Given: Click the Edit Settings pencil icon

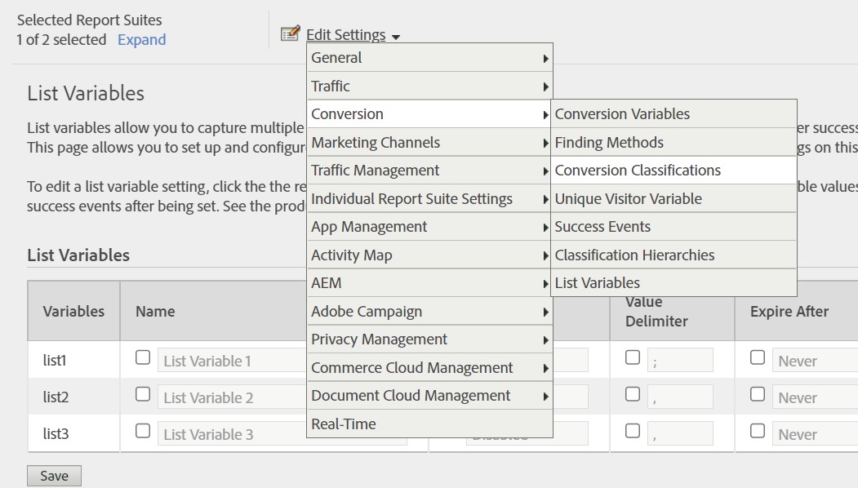Looking at the screenshot, I should [290, 34].
